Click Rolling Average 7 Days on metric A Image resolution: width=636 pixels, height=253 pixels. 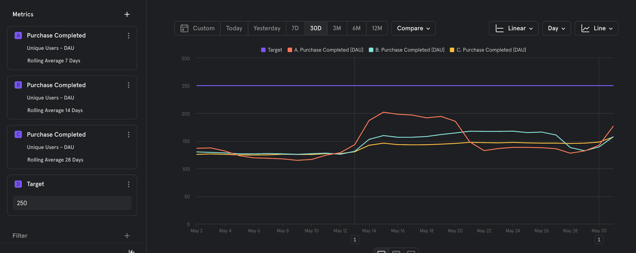(x=54, y=61)
